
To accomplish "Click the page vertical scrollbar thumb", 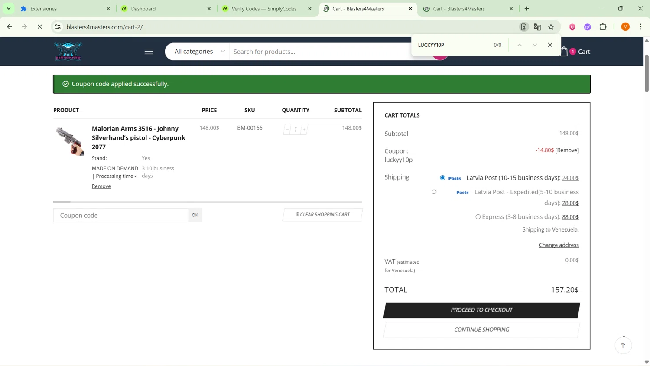I will tap(647, 73).
